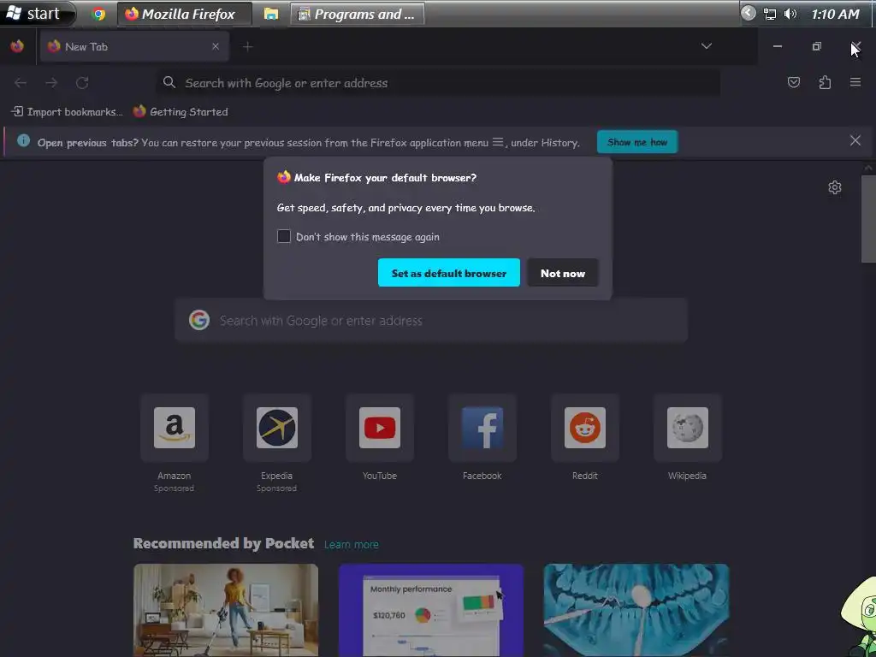This screenshot has width=876, height=657.
Task: Click the info icon in notification bar
Action: click(x=23, y=140)
